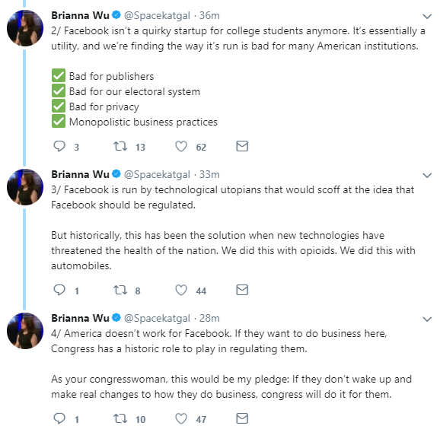Reply to the 4/ America doesn't work tweet
Image resolution: width=440 pixels, height=429 pixels.
click(x=59, y=418)
